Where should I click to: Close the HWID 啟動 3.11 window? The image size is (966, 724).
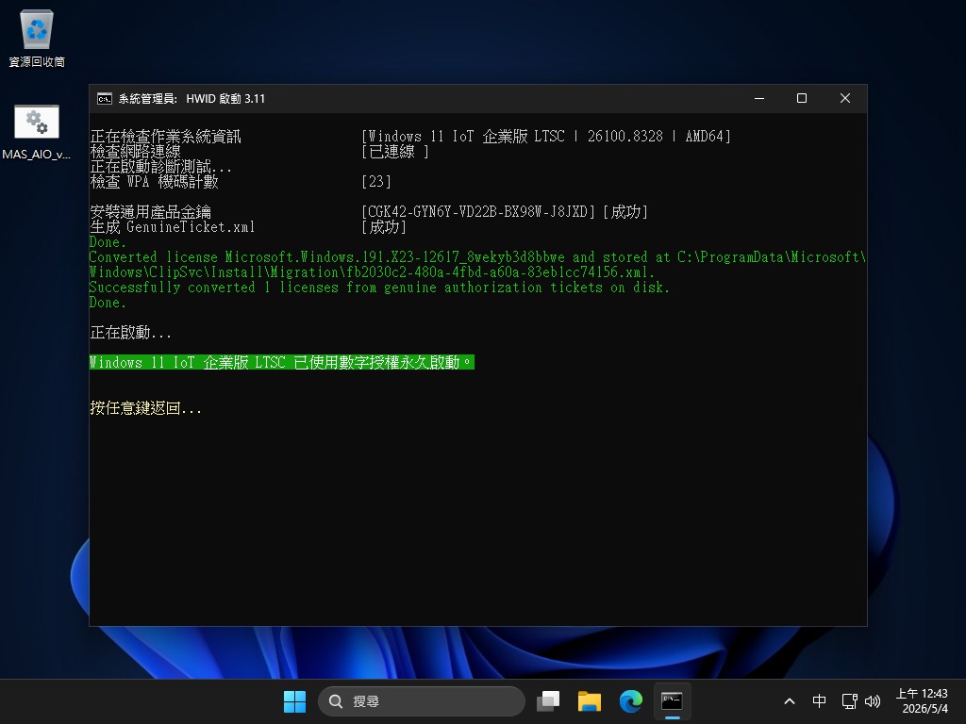pos(844,98)
